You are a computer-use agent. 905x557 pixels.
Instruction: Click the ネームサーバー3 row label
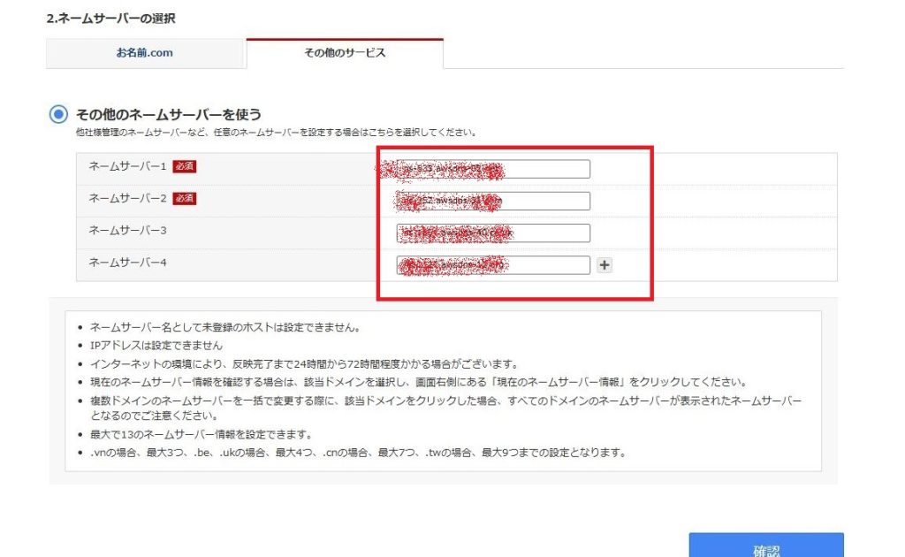coord(127,230)
